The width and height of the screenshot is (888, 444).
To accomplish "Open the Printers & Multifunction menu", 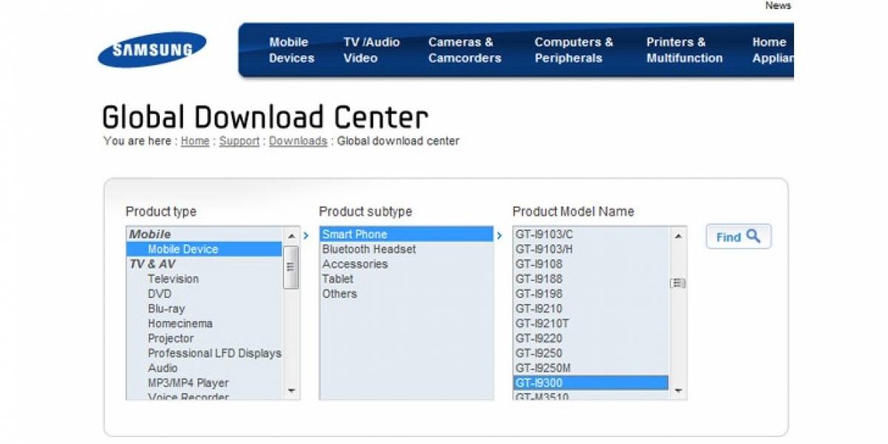I will pyautogui.click(x=684, y=50).
